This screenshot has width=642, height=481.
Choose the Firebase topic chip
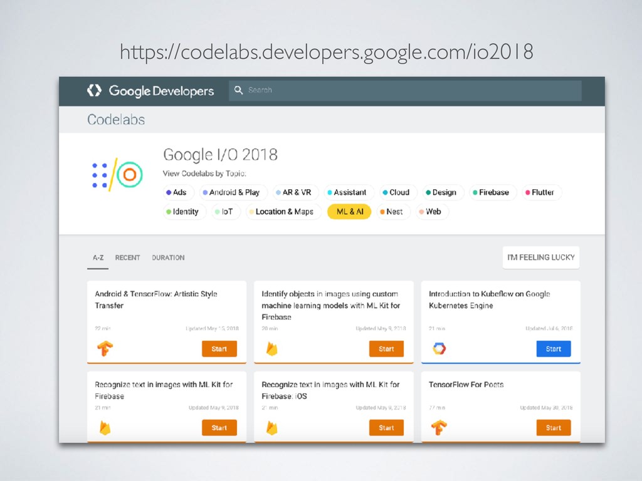click(x=492, y=192)
